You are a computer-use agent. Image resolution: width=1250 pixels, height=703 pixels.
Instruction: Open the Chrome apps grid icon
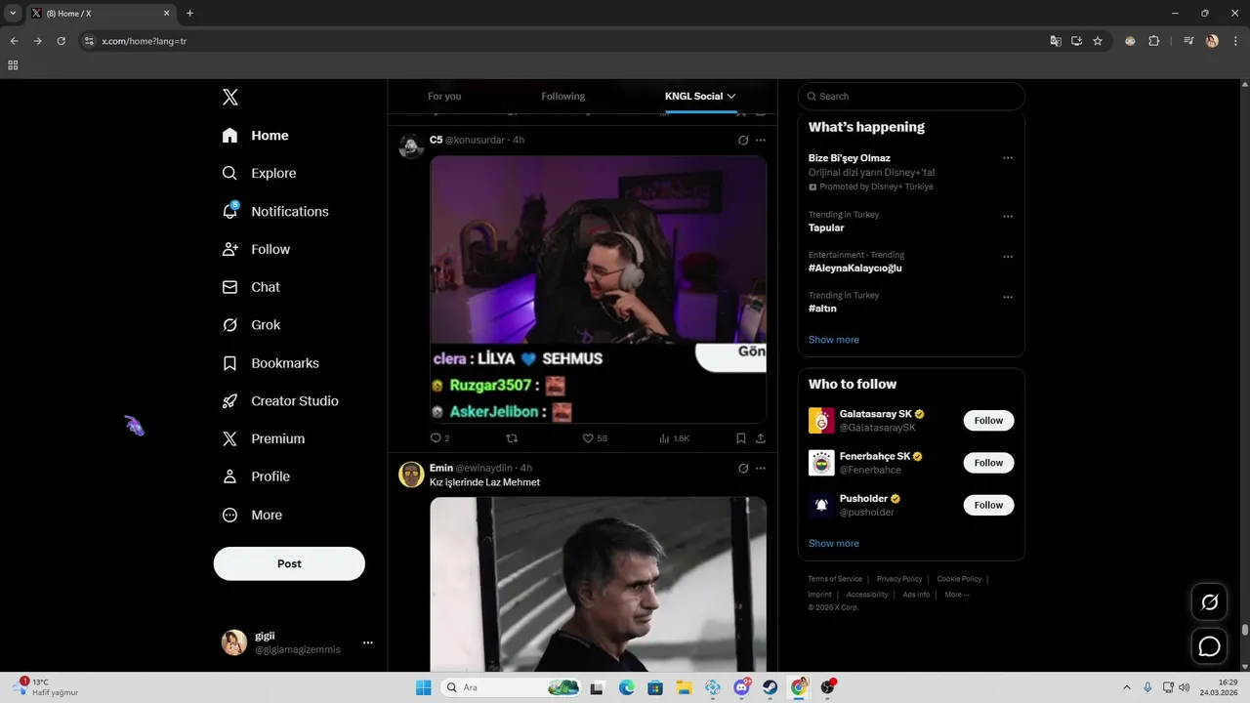(x=13, y=65)
